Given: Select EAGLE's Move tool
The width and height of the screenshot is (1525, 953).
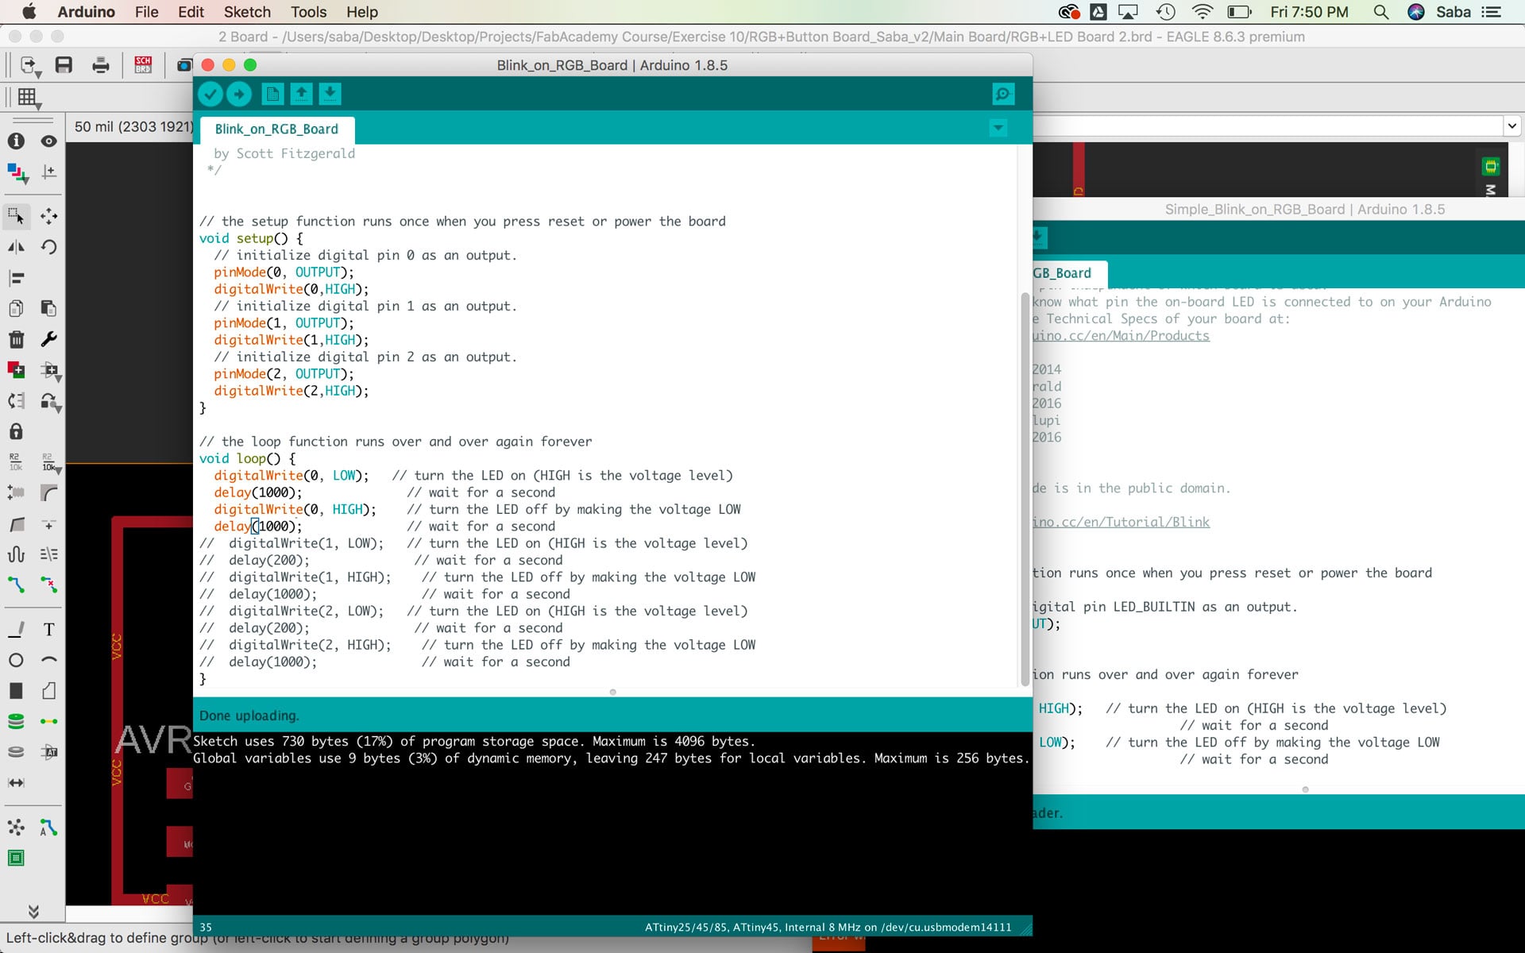Looking at the screenshot, I should [49, 216].
